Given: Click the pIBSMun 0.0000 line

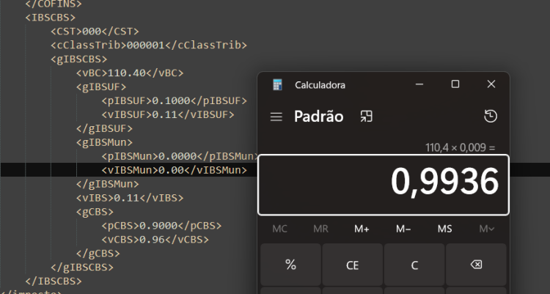Looking at the screenshot, I should pos(180,156).
